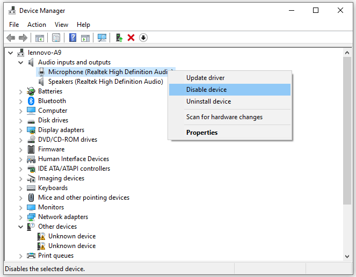Select Microphone (Realtek High Definition Audio)
The height and width of the screenshot is (277, 356).
(108, 72)
